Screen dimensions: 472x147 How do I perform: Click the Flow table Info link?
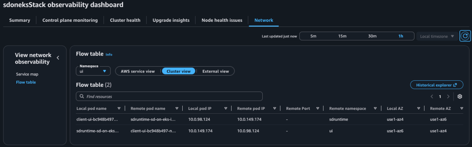tap(109, 54)
